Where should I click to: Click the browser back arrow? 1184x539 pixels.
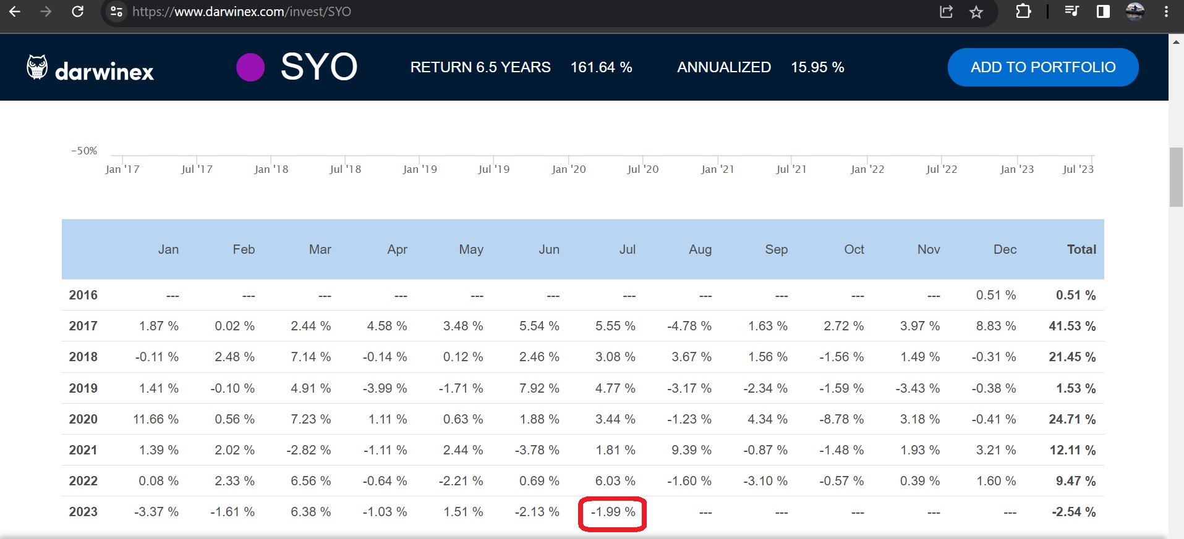pyautogui.click(x=15, y=12)
